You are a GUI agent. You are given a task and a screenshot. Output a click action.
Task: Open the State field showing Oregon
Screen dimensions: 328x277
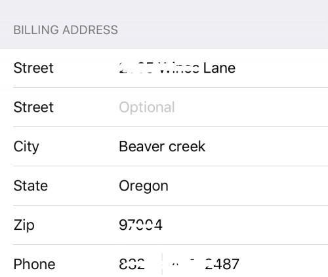[x=223, y=186]
